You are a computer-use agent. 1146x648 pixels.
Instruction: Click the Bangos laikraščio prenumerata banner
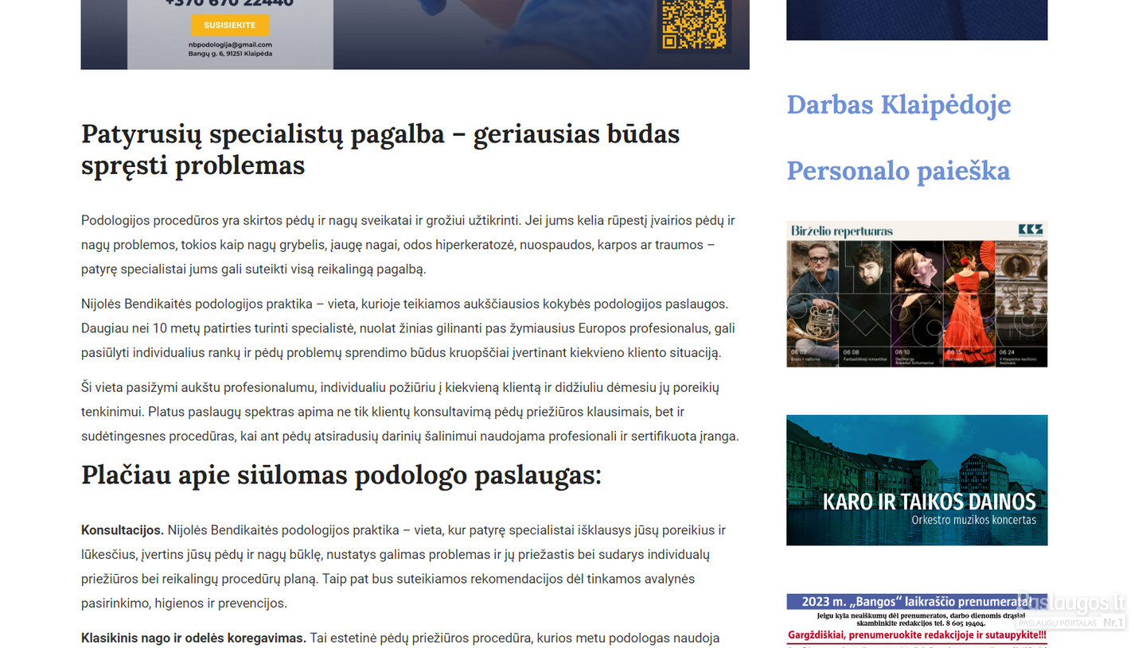[917, 621]
